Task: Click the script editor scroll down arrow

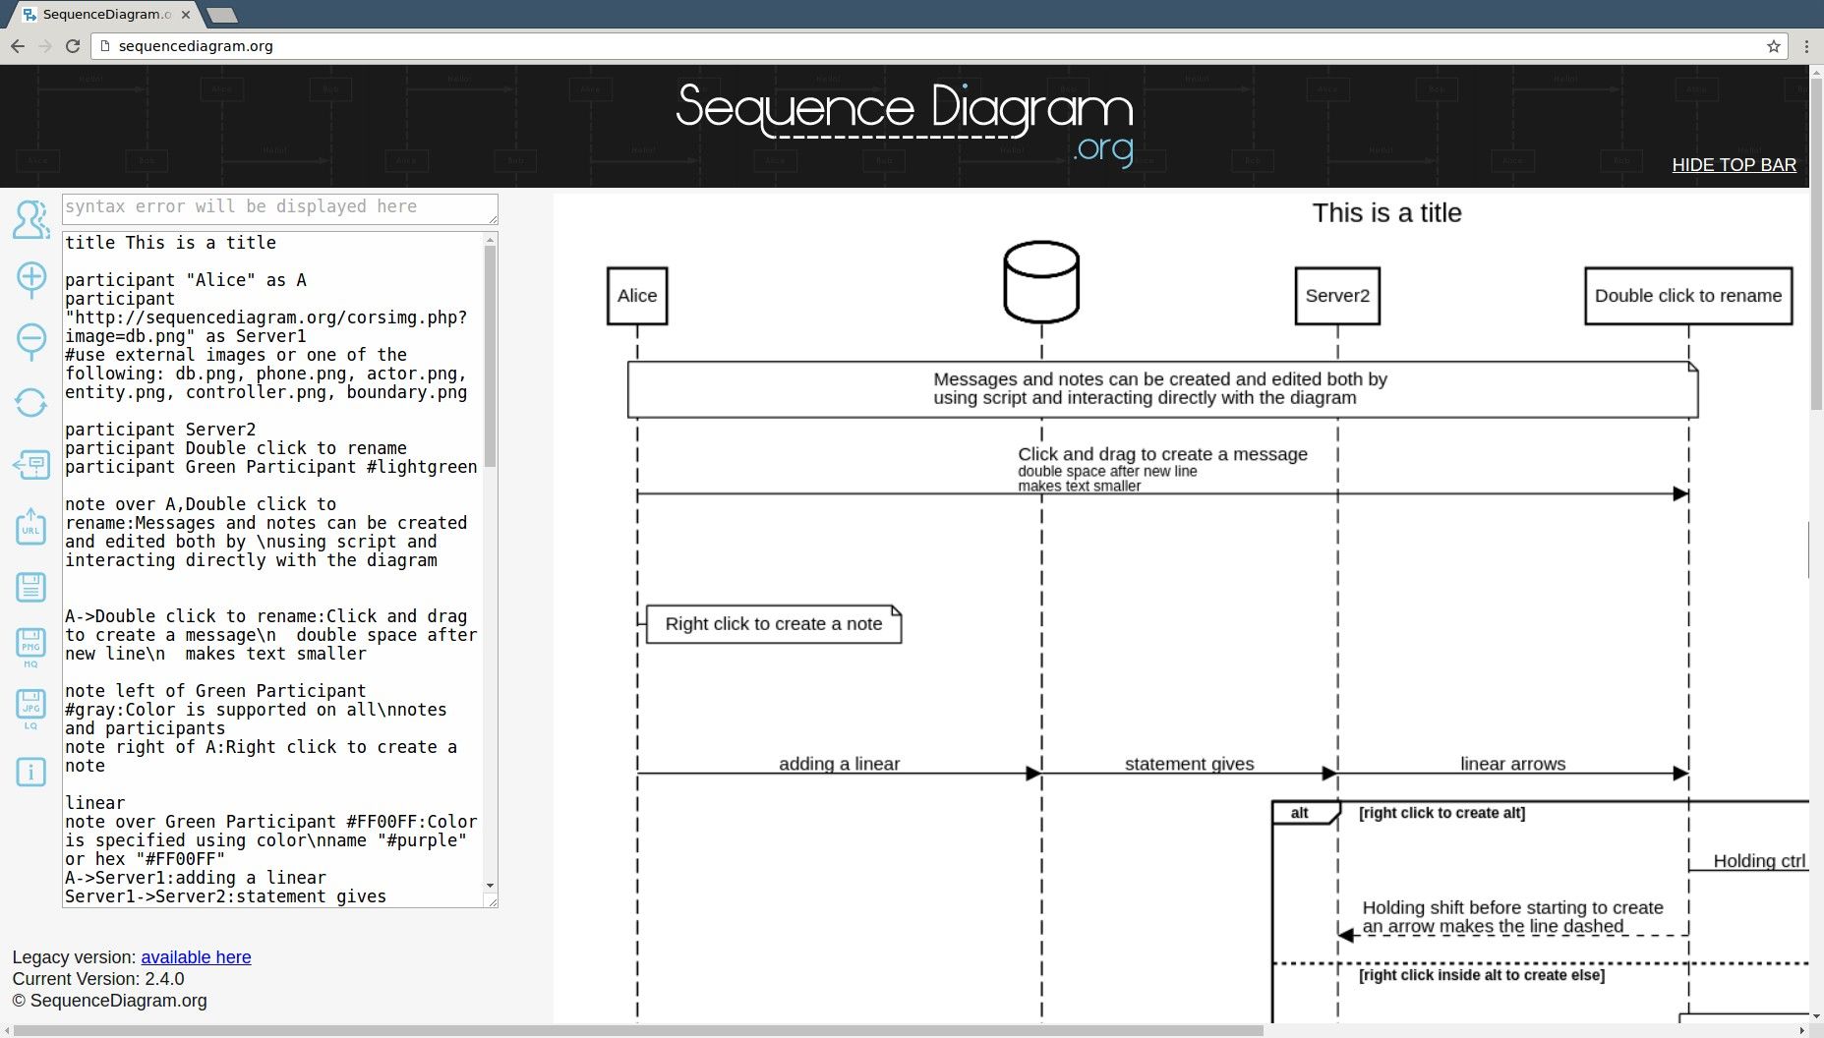Action: pos(491,886)
